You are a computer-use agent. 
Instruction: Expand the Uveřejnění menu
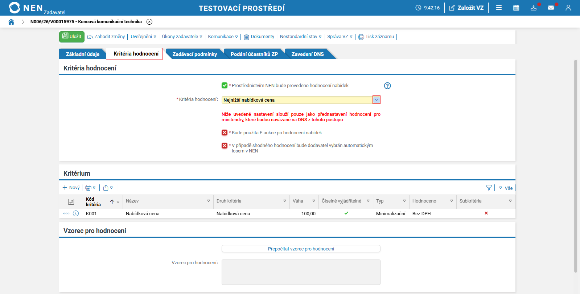[x=144, y=37]
